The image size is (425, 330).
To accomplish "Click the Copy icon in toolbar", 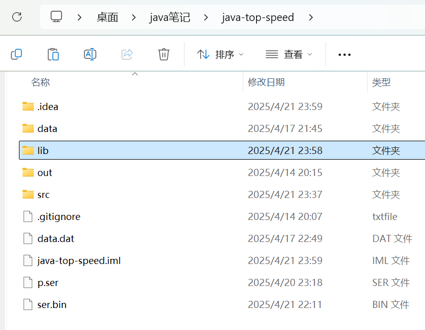I will [x=16, y=54].
